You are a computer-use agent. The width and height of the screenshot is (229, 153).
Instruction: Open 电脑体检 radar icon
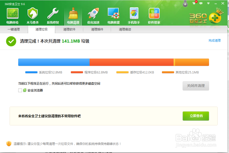pyautogui.click(x=13, y=13)
